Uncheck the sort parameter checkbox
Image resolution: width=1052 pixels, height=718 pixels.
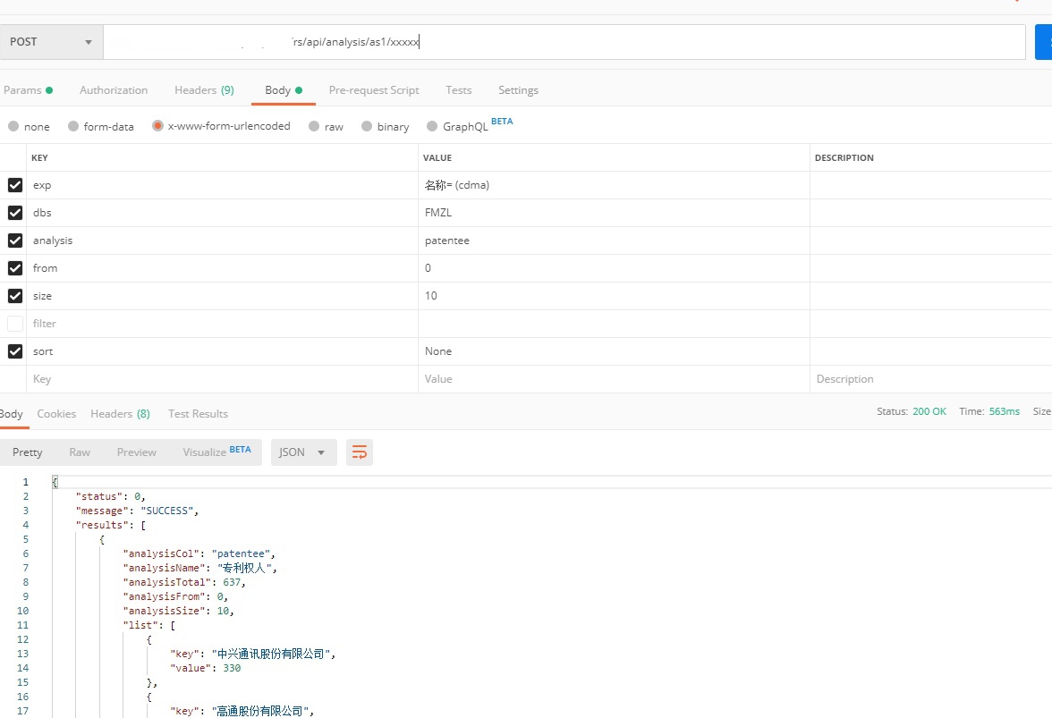coord(15,351)
